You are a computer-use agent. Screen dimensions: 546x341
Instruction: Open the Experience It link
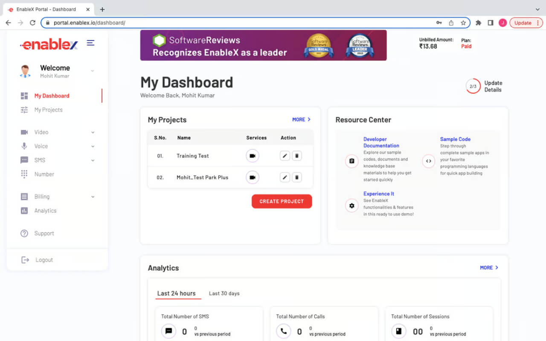pos(379,194)
